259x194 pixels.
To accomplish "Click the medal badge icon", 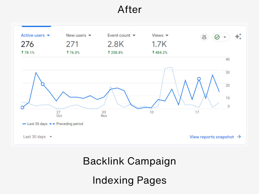I will [204, 37].
